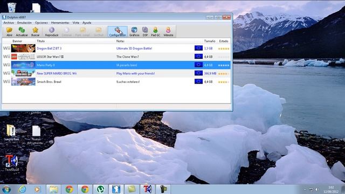This screenshot has width=345, height=194.
Task: Open the Herramientas menu
Action: tap(60, 23)
